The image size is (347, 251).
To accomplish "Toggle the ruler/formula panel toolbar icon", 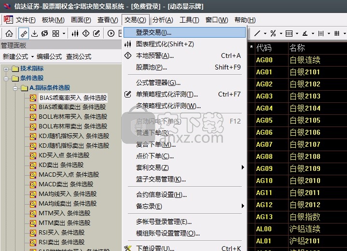I will click(24, 33).
